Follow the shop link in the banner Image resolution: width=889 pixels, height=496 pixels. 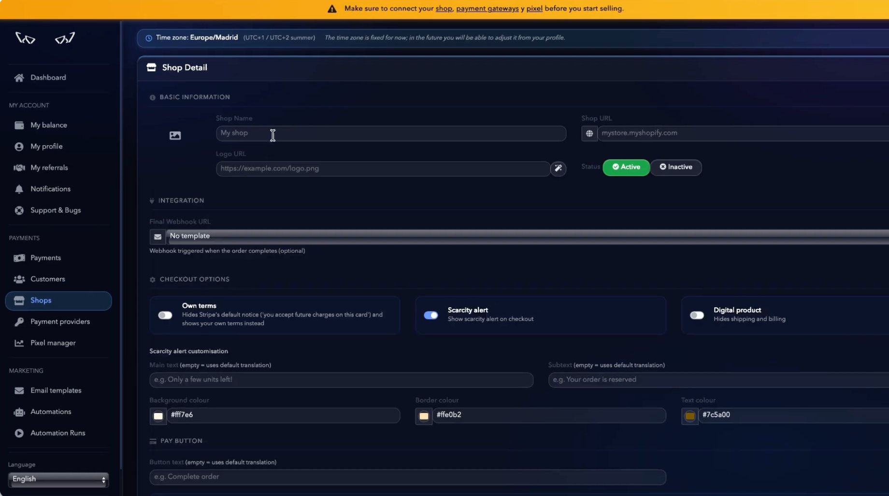[444, 9]
